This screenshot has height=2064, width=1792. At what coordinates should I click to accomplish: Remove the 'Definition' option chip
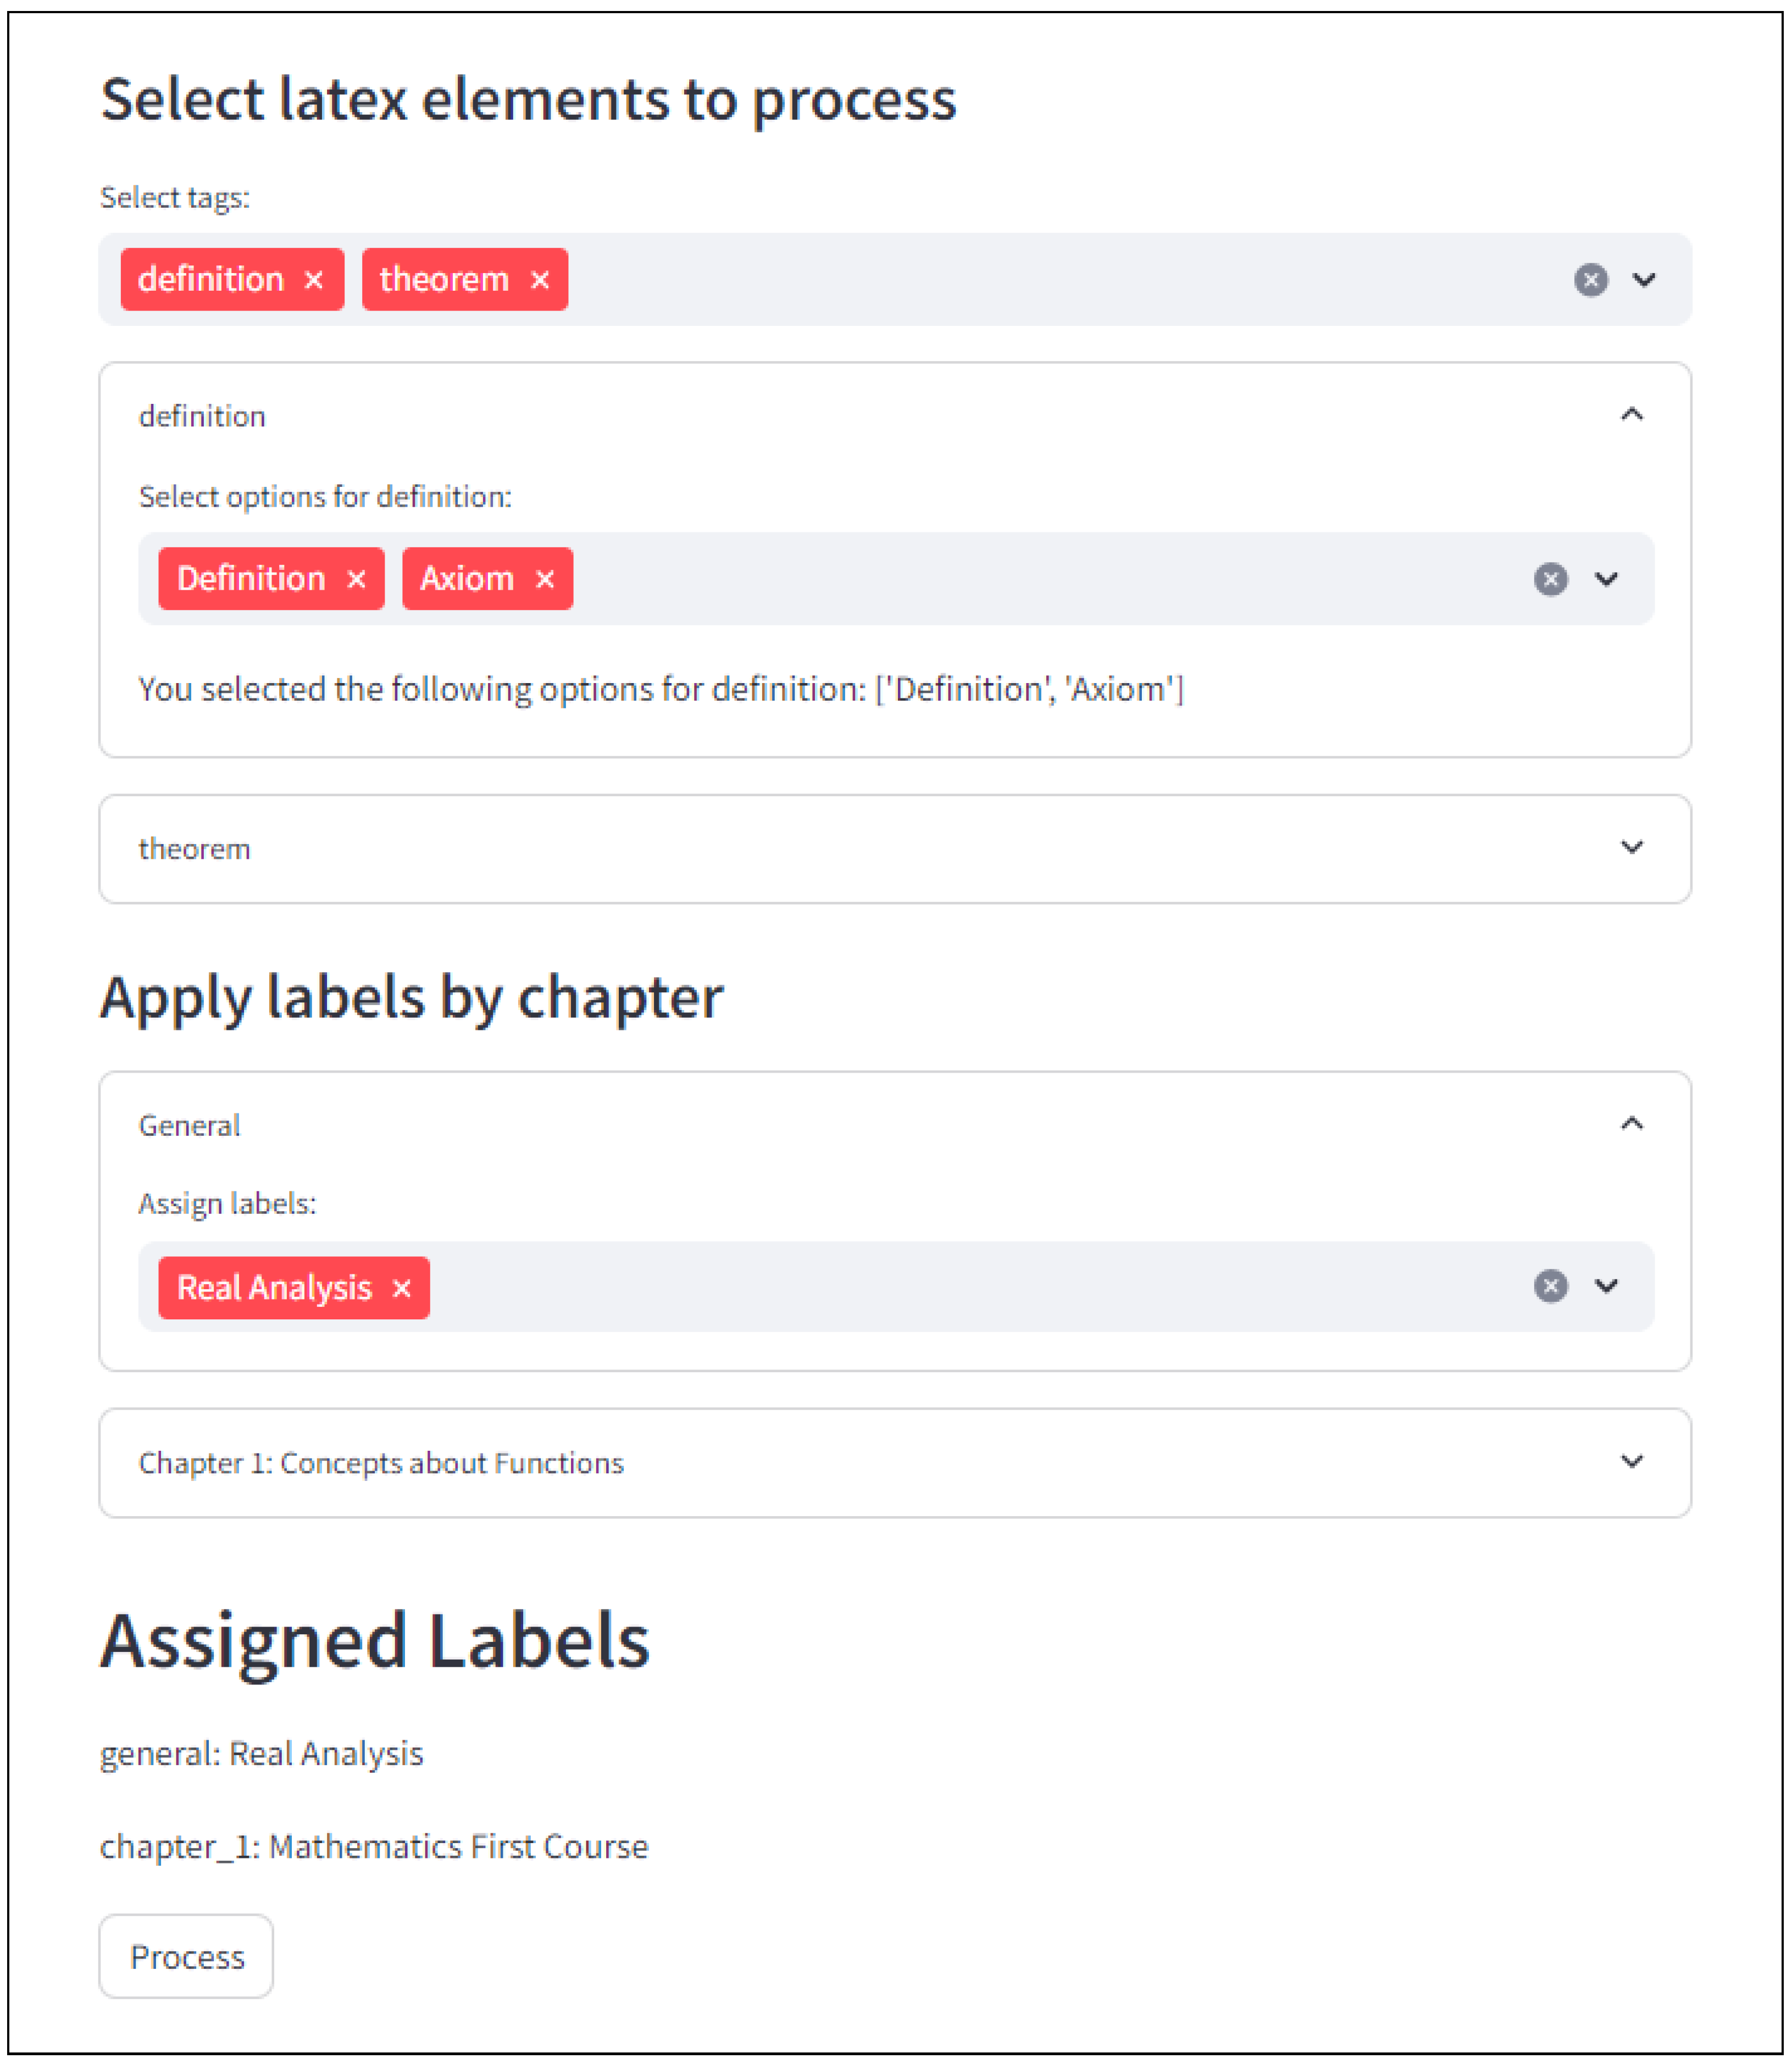point(356,579)
